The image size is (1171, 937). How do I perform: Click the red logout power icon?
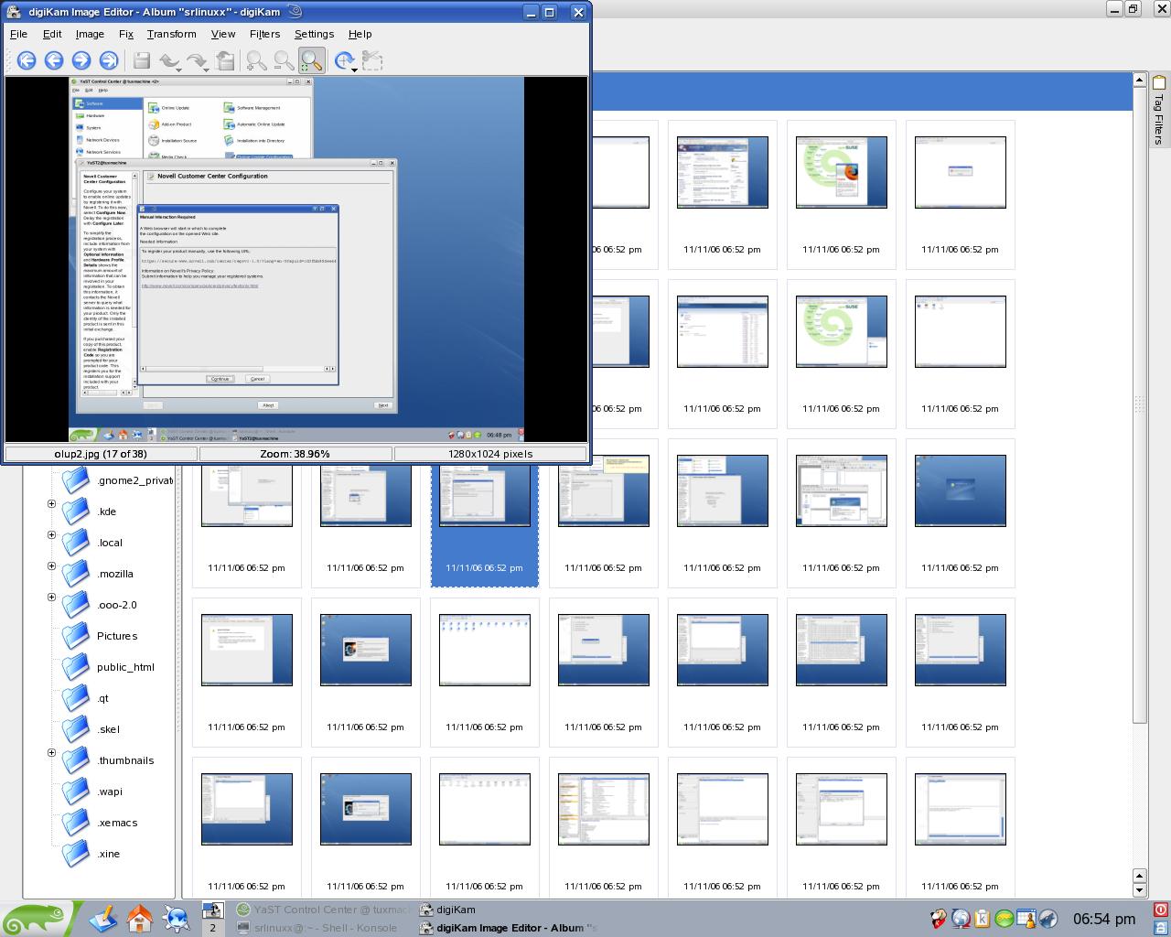pyautogui.click(x=1161, y=910)
